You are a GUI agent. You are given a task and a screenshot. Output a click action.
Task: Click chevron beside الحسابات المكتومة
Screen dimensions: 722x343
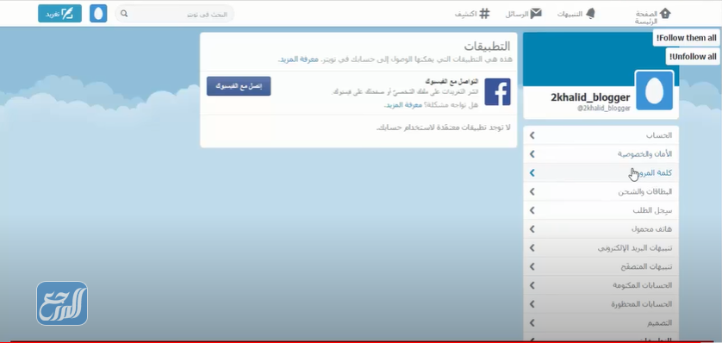[x=532, y=285]
